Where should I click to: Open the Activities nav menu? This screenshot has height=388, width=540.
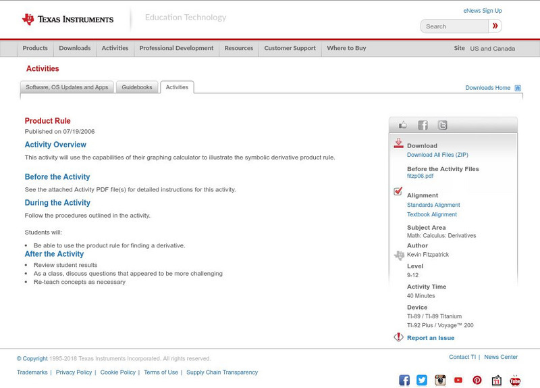(115, 48)
